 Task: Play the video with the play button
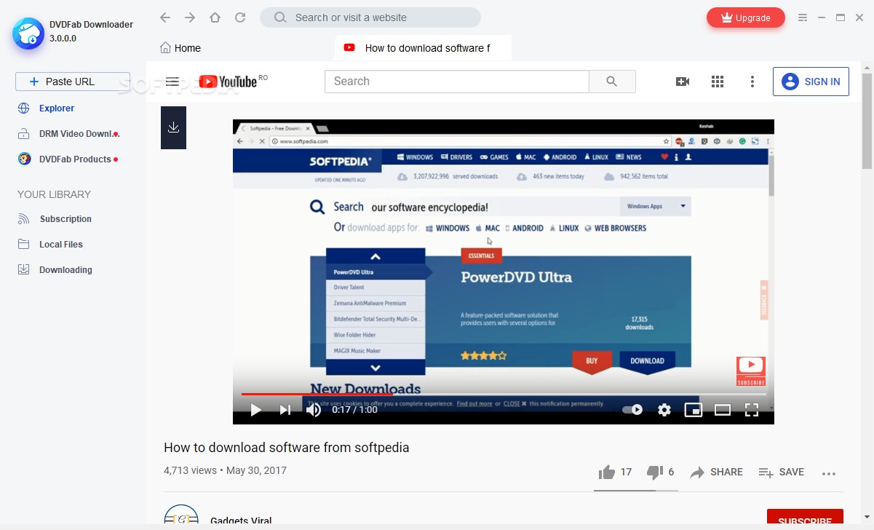[255, 410]
